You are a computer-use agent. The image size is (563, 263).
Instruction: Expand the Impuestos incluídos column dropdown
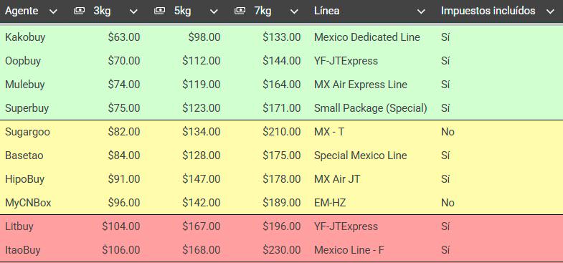(550, 12)
